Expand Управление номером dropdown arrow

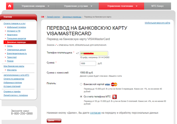pyautogui.click(x=48, y=6)
